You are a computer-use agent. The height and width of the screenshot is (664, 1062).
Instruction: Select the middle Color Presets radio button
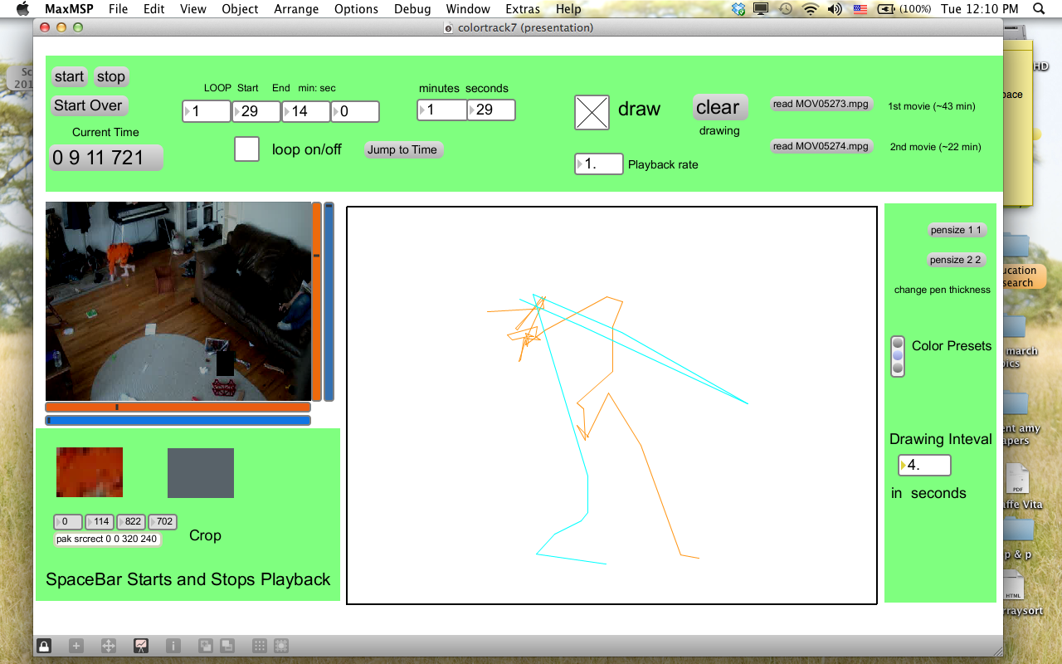[898, 356]
